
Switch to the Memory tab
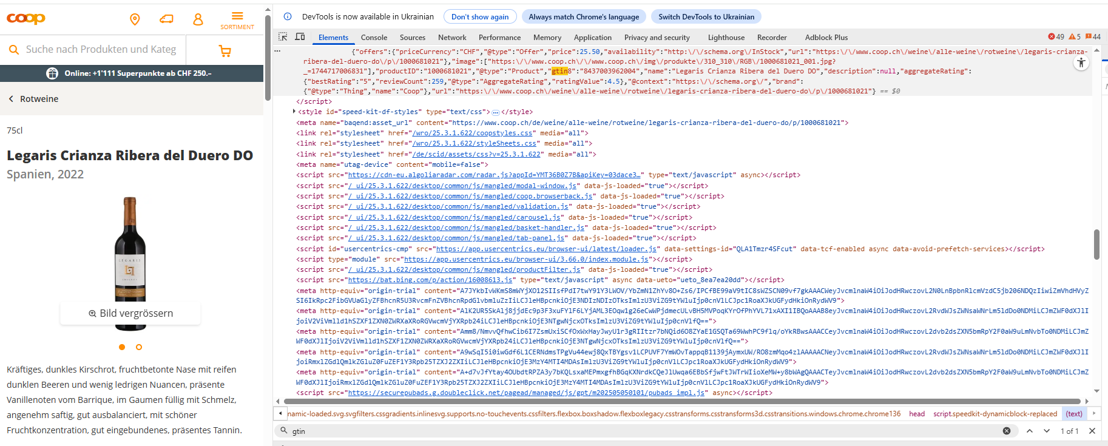547,38
